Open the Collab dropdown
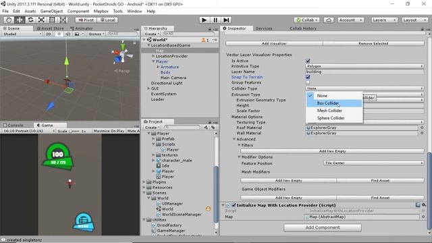 click(x=307, y=20)
